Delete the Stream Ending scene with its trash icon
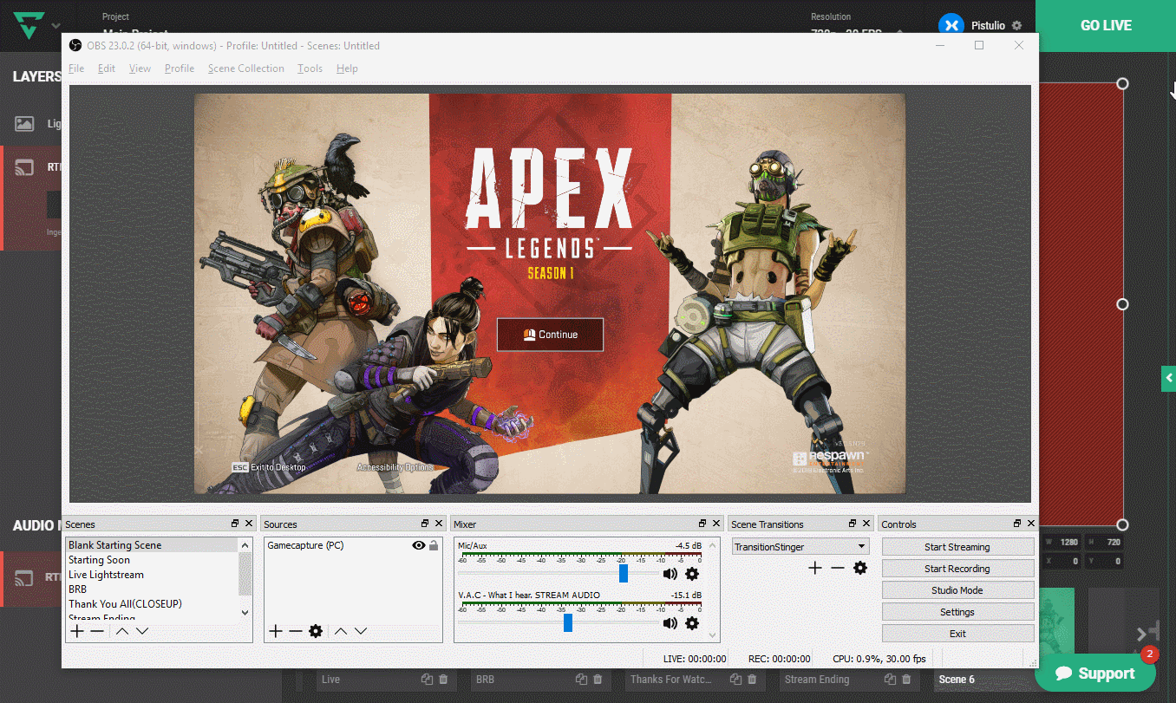 tap(906, 680)
